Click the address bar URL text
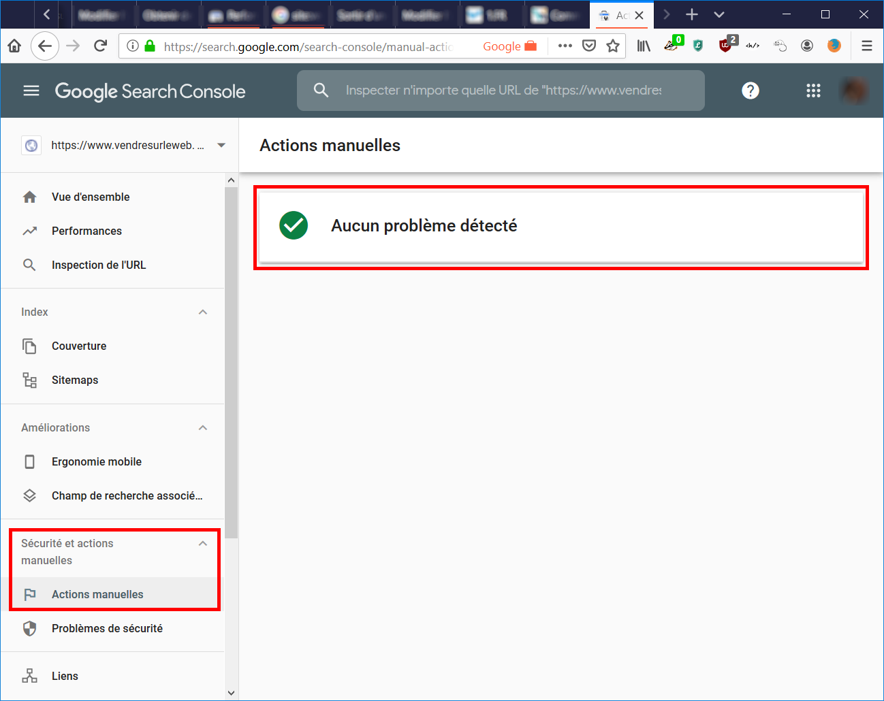884x701 pixels. 308,46
